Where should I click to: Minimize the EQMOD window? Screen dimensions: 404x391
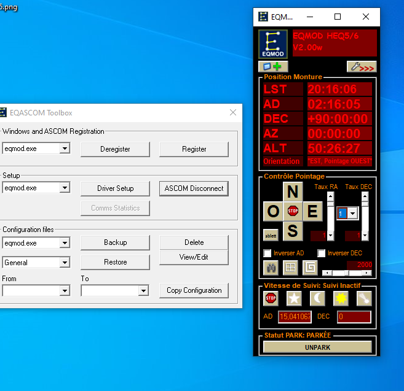(x=310, y=17)
